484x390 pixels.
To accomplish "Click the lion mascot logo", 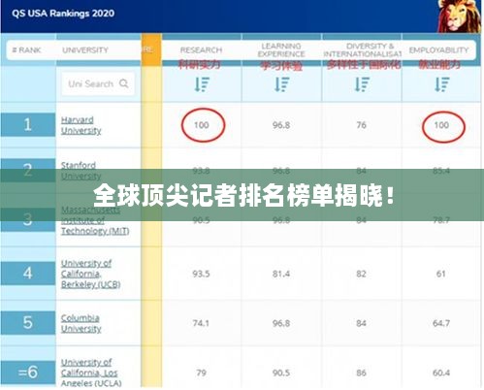I will click(x=458, y=16).
